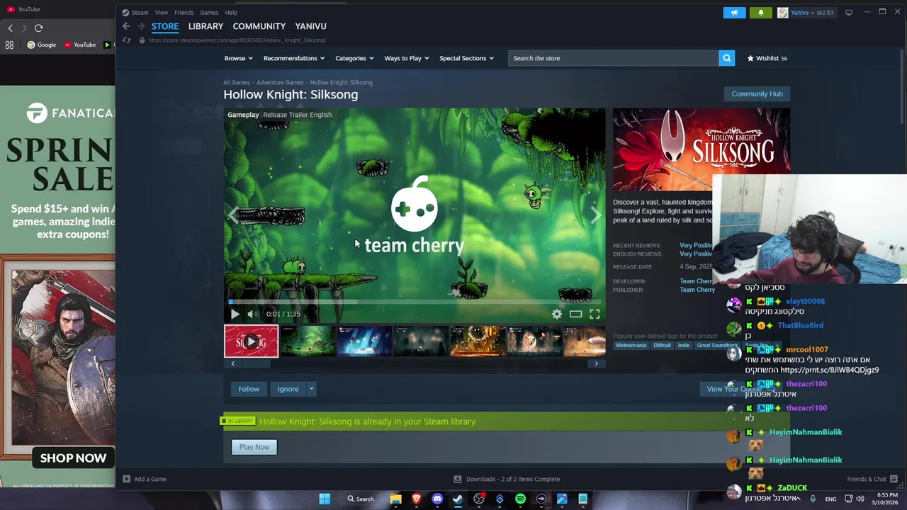
Task: Reload the Steam store page
Action: tap(126, 40)
